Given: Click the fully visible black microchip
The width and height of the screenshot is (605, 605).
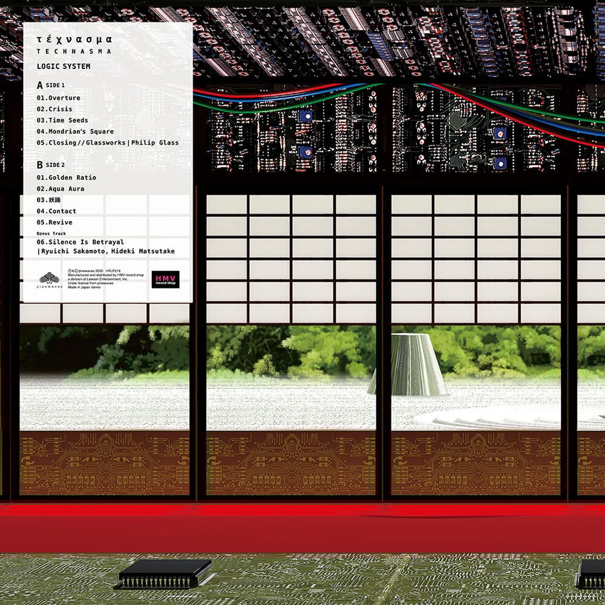Looking at the screenshot, I should 166,573.
